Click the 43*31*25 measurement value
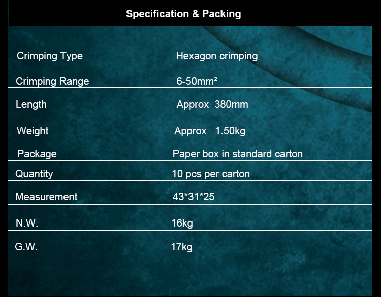Viewport: 381px width, 297px height. 194,197
